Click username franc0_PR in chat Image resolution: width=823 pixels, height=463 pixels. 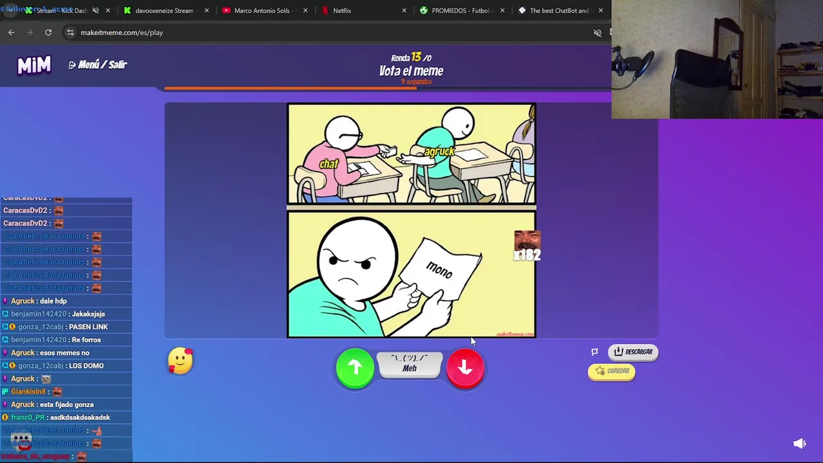(x=28, y=417)
